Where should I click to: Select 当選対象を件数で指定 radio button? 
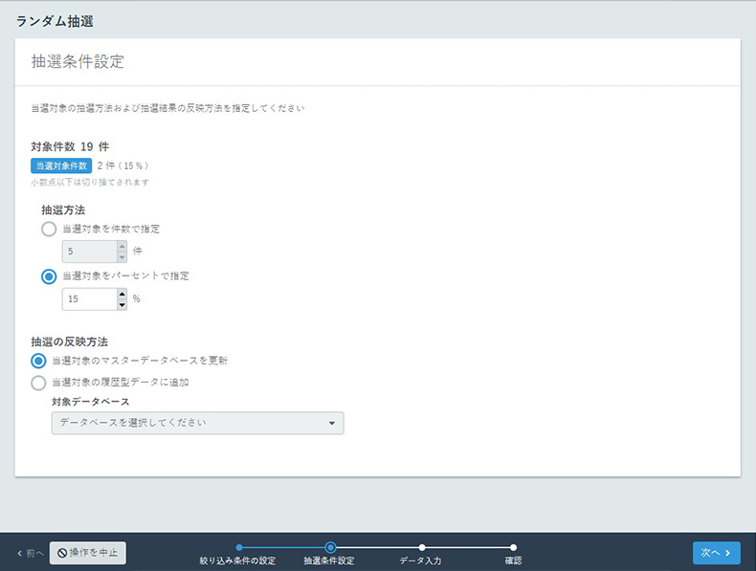pos(49,229)
